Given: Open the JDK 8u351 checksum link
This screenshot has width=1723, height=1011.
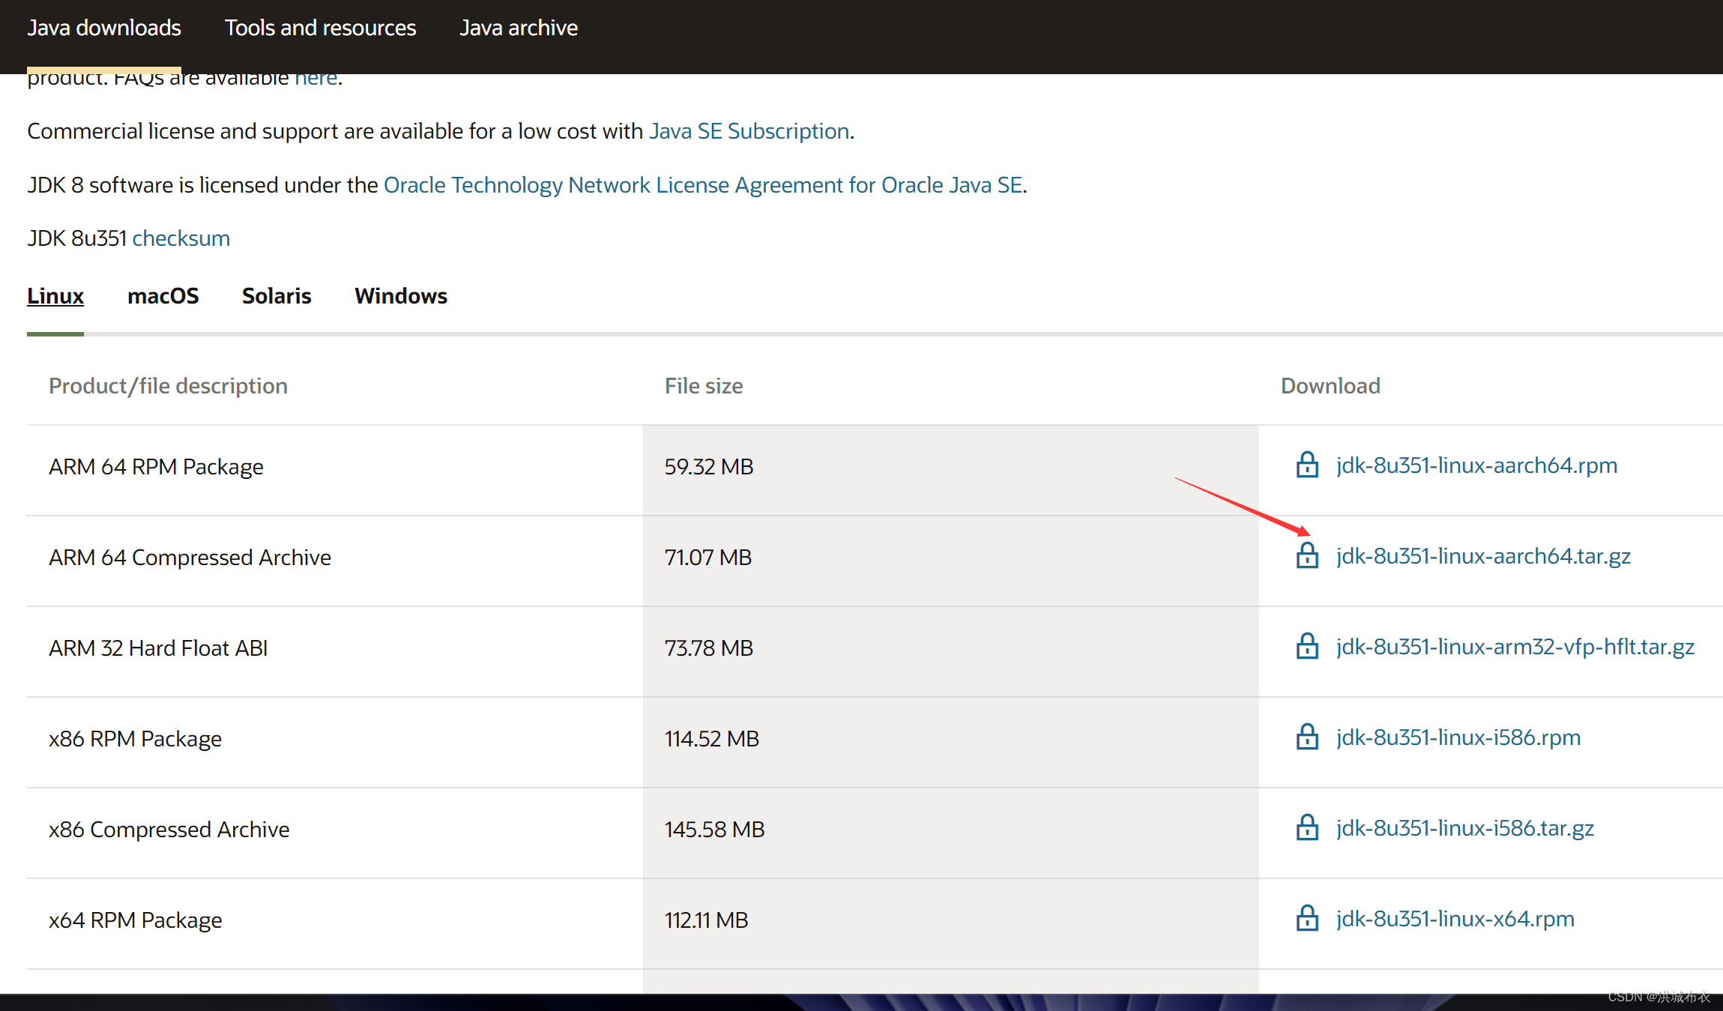Looking at the screenshot, I should coord(181,238).
